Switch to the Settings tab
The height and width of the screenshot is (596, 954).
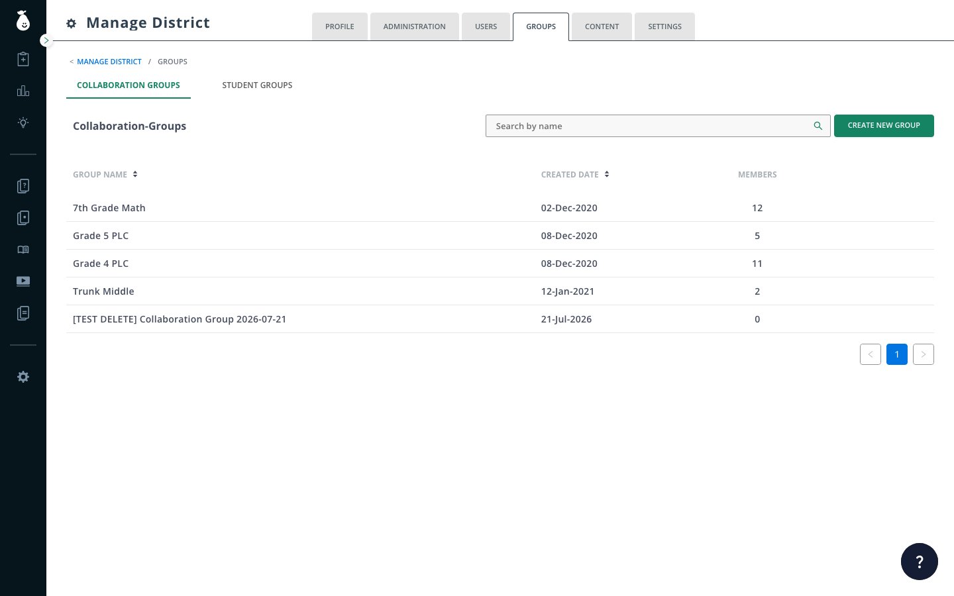point(665,26)
